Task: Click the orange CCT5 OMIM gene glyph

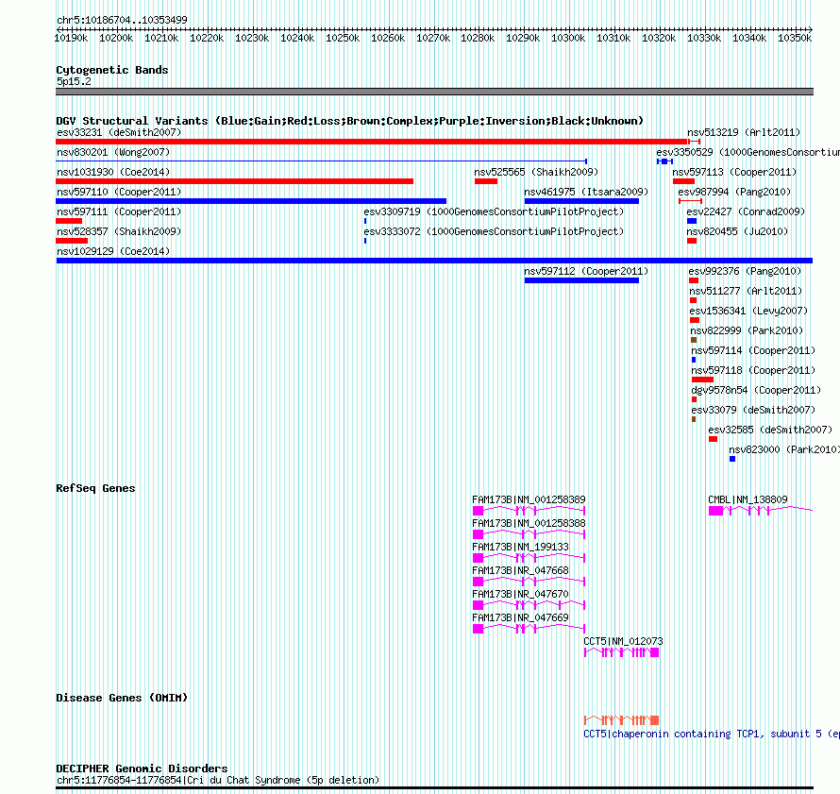Action: point(621,720)
